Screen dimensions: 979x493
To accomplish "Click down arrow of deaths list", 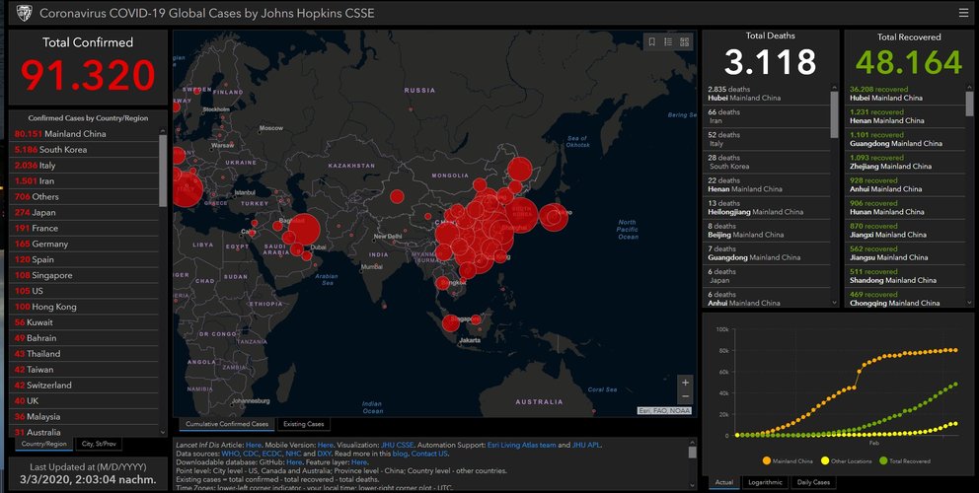I will click(834, 303).
